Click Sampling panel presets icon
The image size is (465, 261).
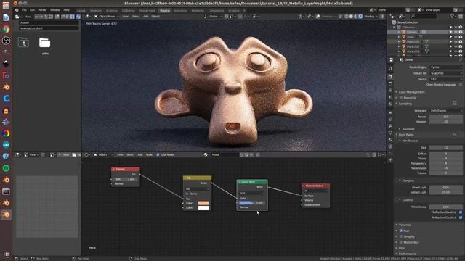point(455,103)
